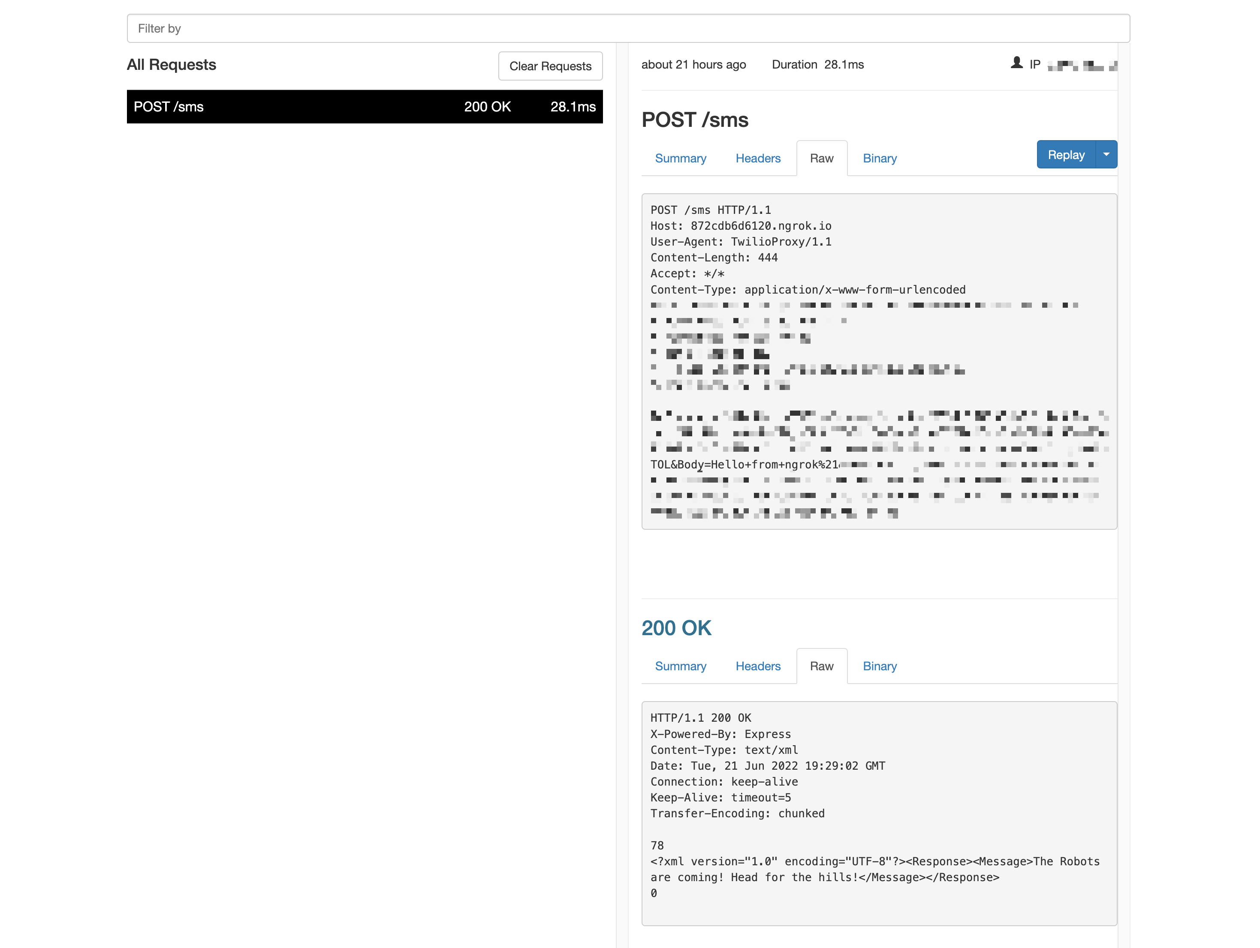Open the response Summary tab
Viewport: 1260px width, 948px height.
click(x=680, y=666)
